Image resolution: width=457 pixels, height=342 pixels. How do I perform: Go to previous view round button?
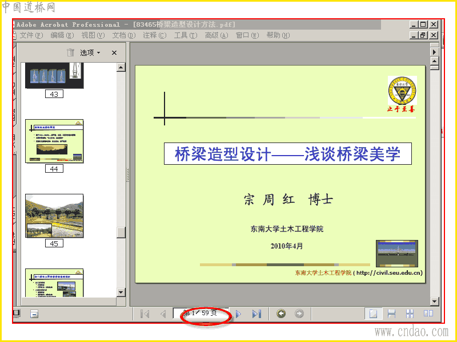tap(281, 313)
